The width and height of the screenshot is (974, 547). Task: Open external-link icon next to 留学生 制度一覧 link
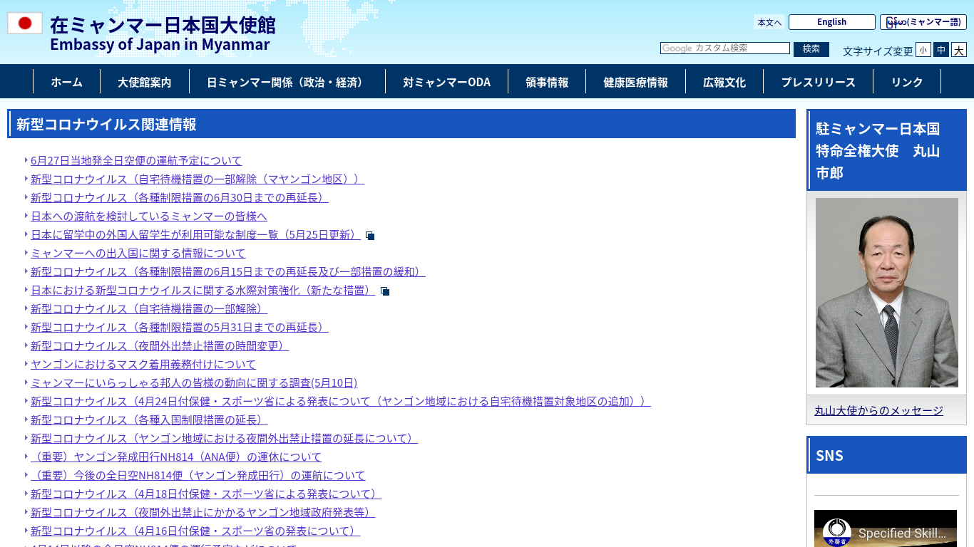370,236
